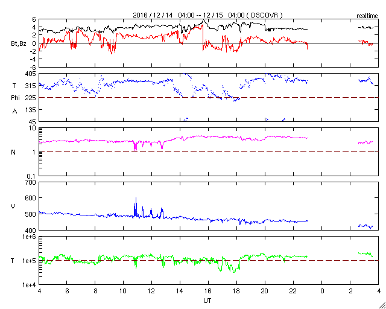Click the "135" tick on the Phi axis
The height and width of the screenshot is (309, 386).
[31, 110]
